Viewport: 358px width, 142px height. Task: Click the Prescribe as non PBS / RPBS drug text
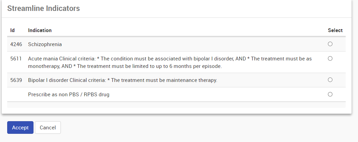69,95
